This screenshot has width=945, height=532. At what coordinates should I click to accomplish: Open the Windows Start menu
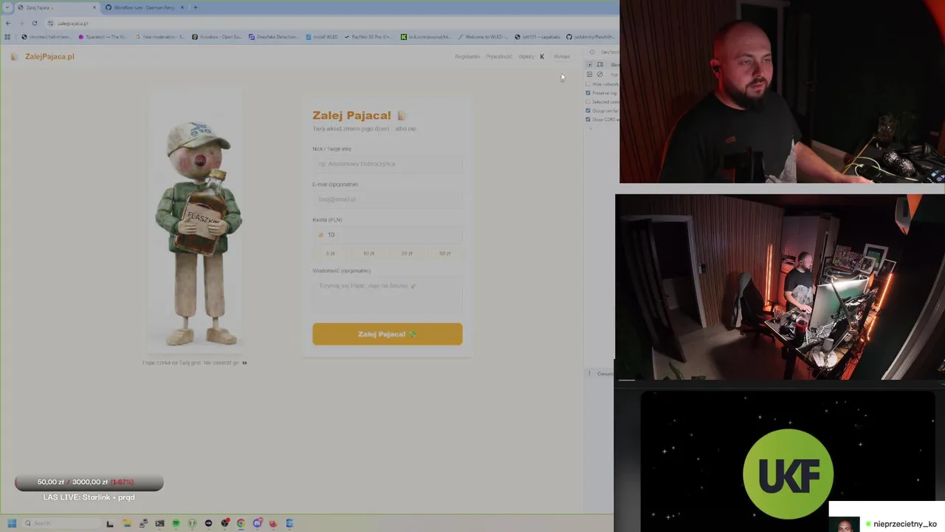[12, 523]
